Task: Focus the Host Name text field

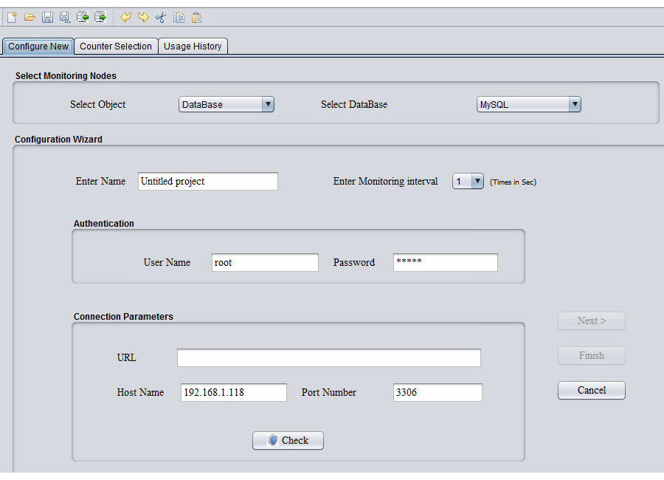Action: (x=233, y=392)
